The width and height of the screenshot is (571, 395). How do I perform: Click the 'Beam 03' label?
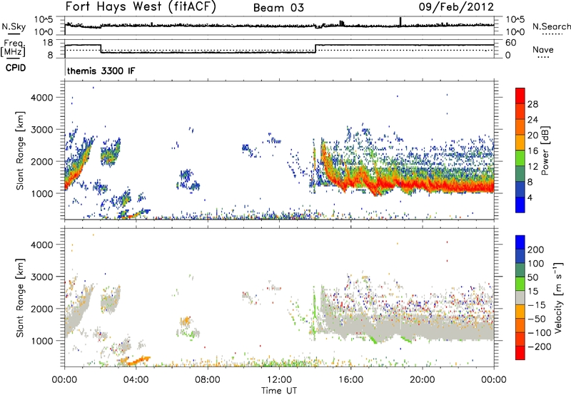tap(278, 8)
